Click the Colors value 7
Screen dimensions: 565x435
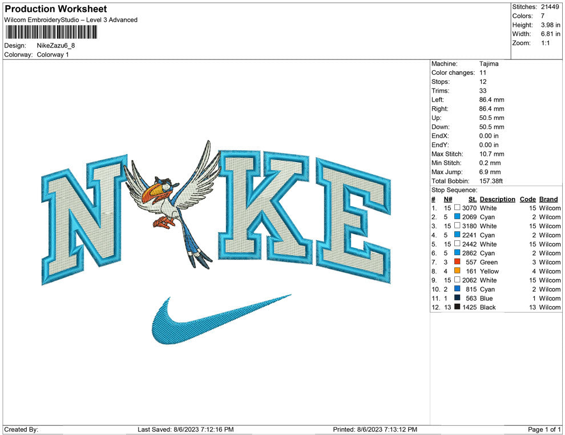[x=543, y=16]
